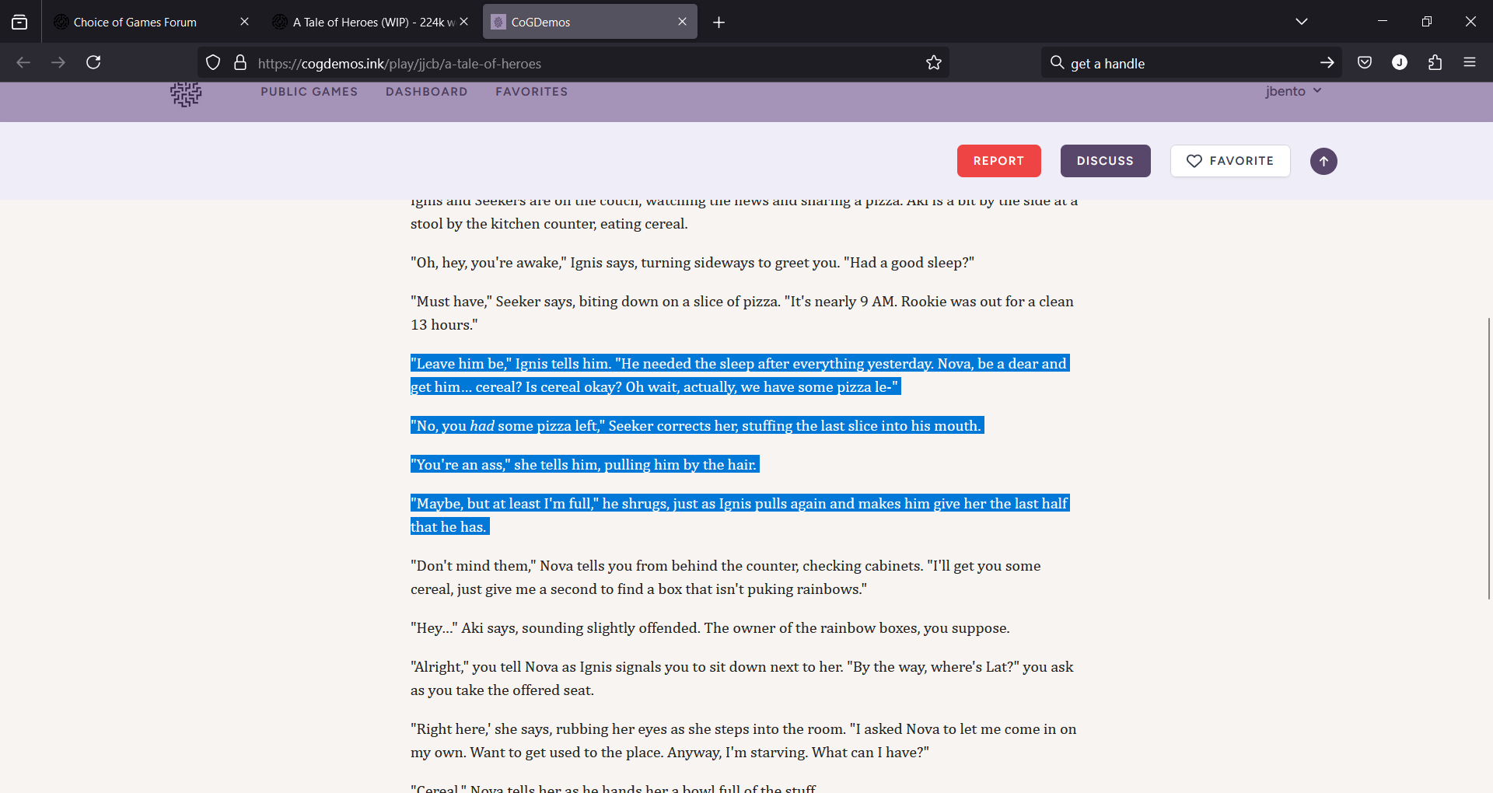Click the highlighted line "You're an ass,"
The width and height of the screenshot is (1493, 793).
(585, 465)
